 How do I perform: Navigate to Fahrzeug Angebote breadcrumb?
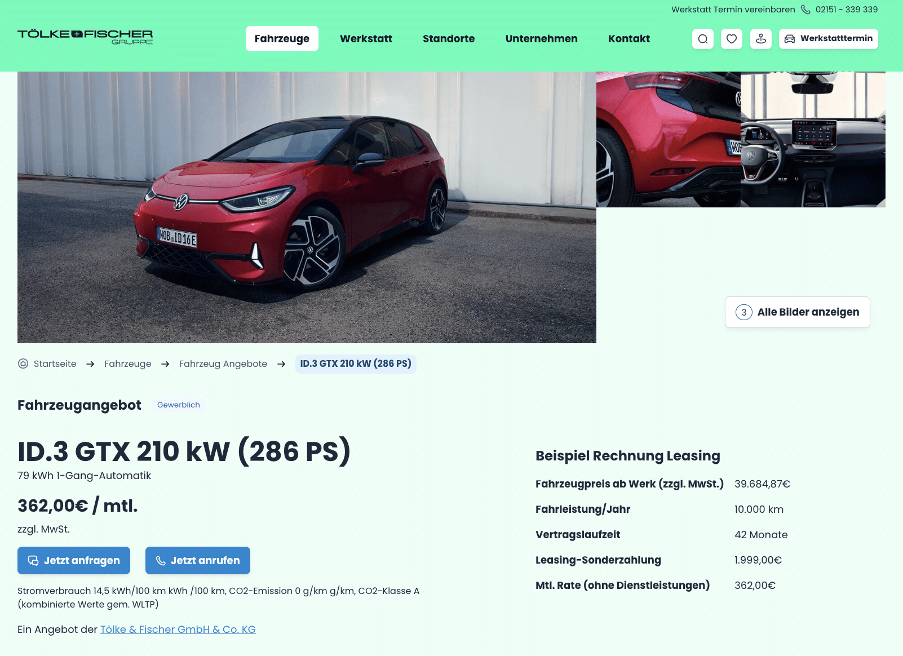coord(223,364)
